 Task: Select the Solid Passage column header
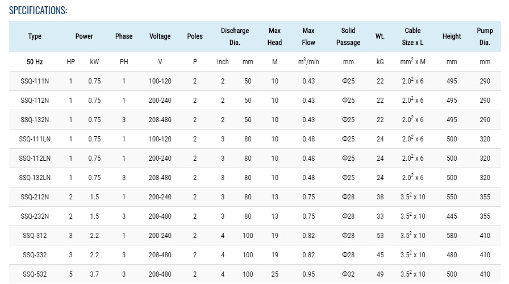[348, 36]
